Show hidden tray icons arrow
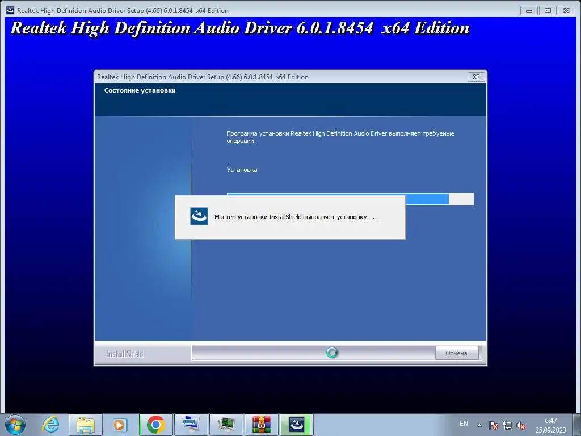 point(479,425)
